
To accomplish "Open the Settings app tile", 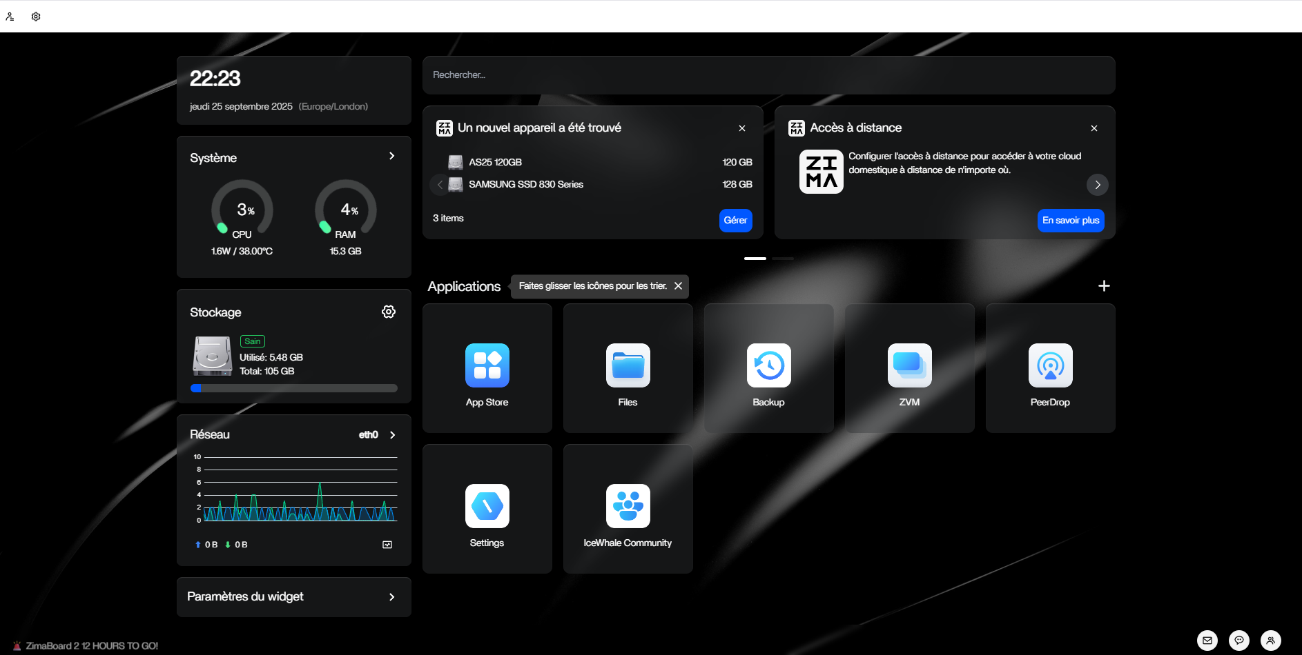I will 487,509.
